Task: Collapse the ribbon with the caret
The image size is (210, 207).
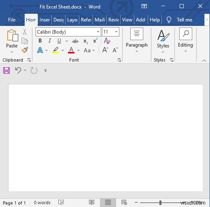Action: (204, 60)
